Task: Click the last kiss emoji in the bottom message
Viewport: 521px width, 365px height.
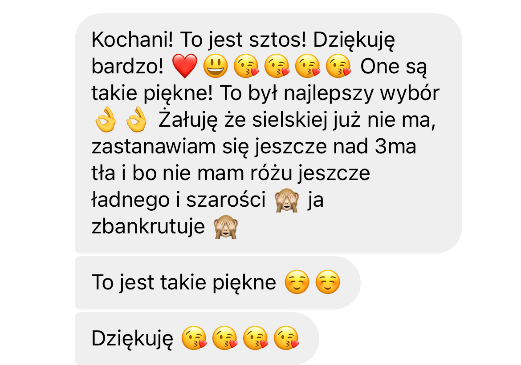Action: (286, 338)
